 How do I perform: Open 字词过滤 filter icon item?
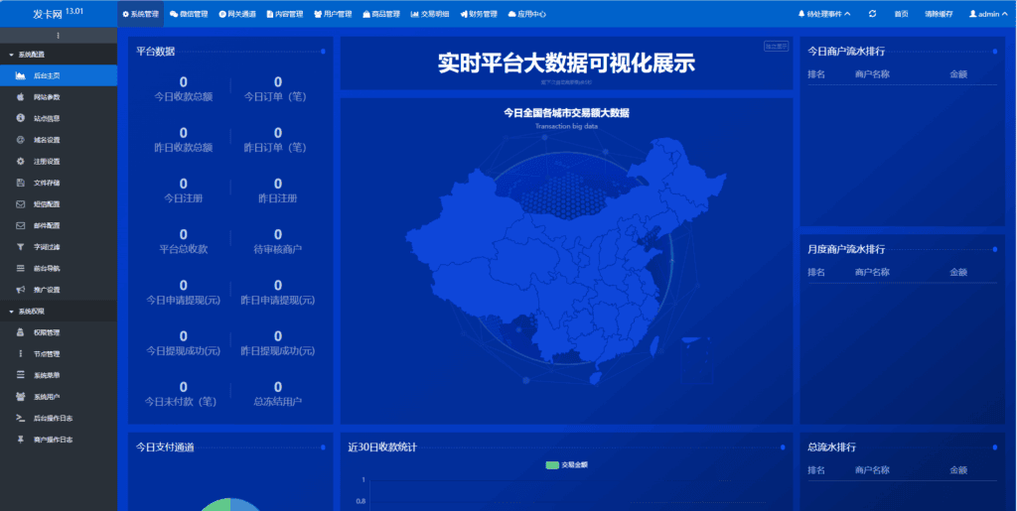pyautogui.click(x=59, y=247)
